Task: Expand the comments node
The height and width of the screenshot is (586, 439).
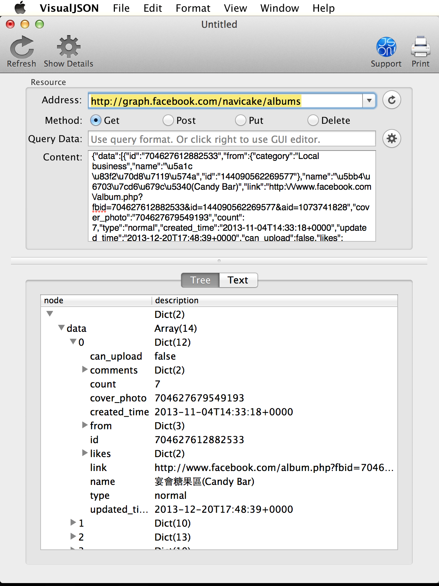Action: pos(85,369)
